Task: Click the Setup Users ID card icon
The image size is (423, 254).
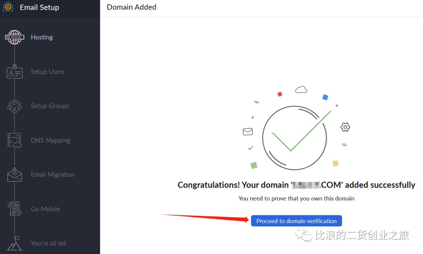Action: pos(15,72)
